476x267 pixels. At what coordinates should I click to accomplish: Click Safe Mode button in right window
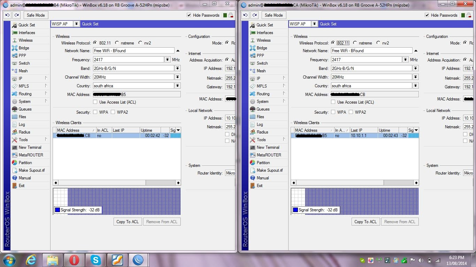274,15
